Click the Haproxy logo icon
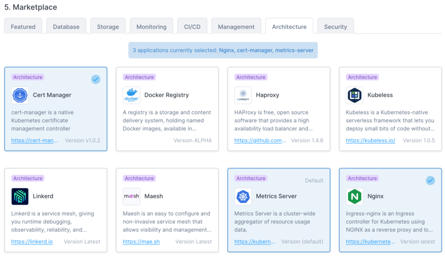The image size is (445, 258). (243, 95)
